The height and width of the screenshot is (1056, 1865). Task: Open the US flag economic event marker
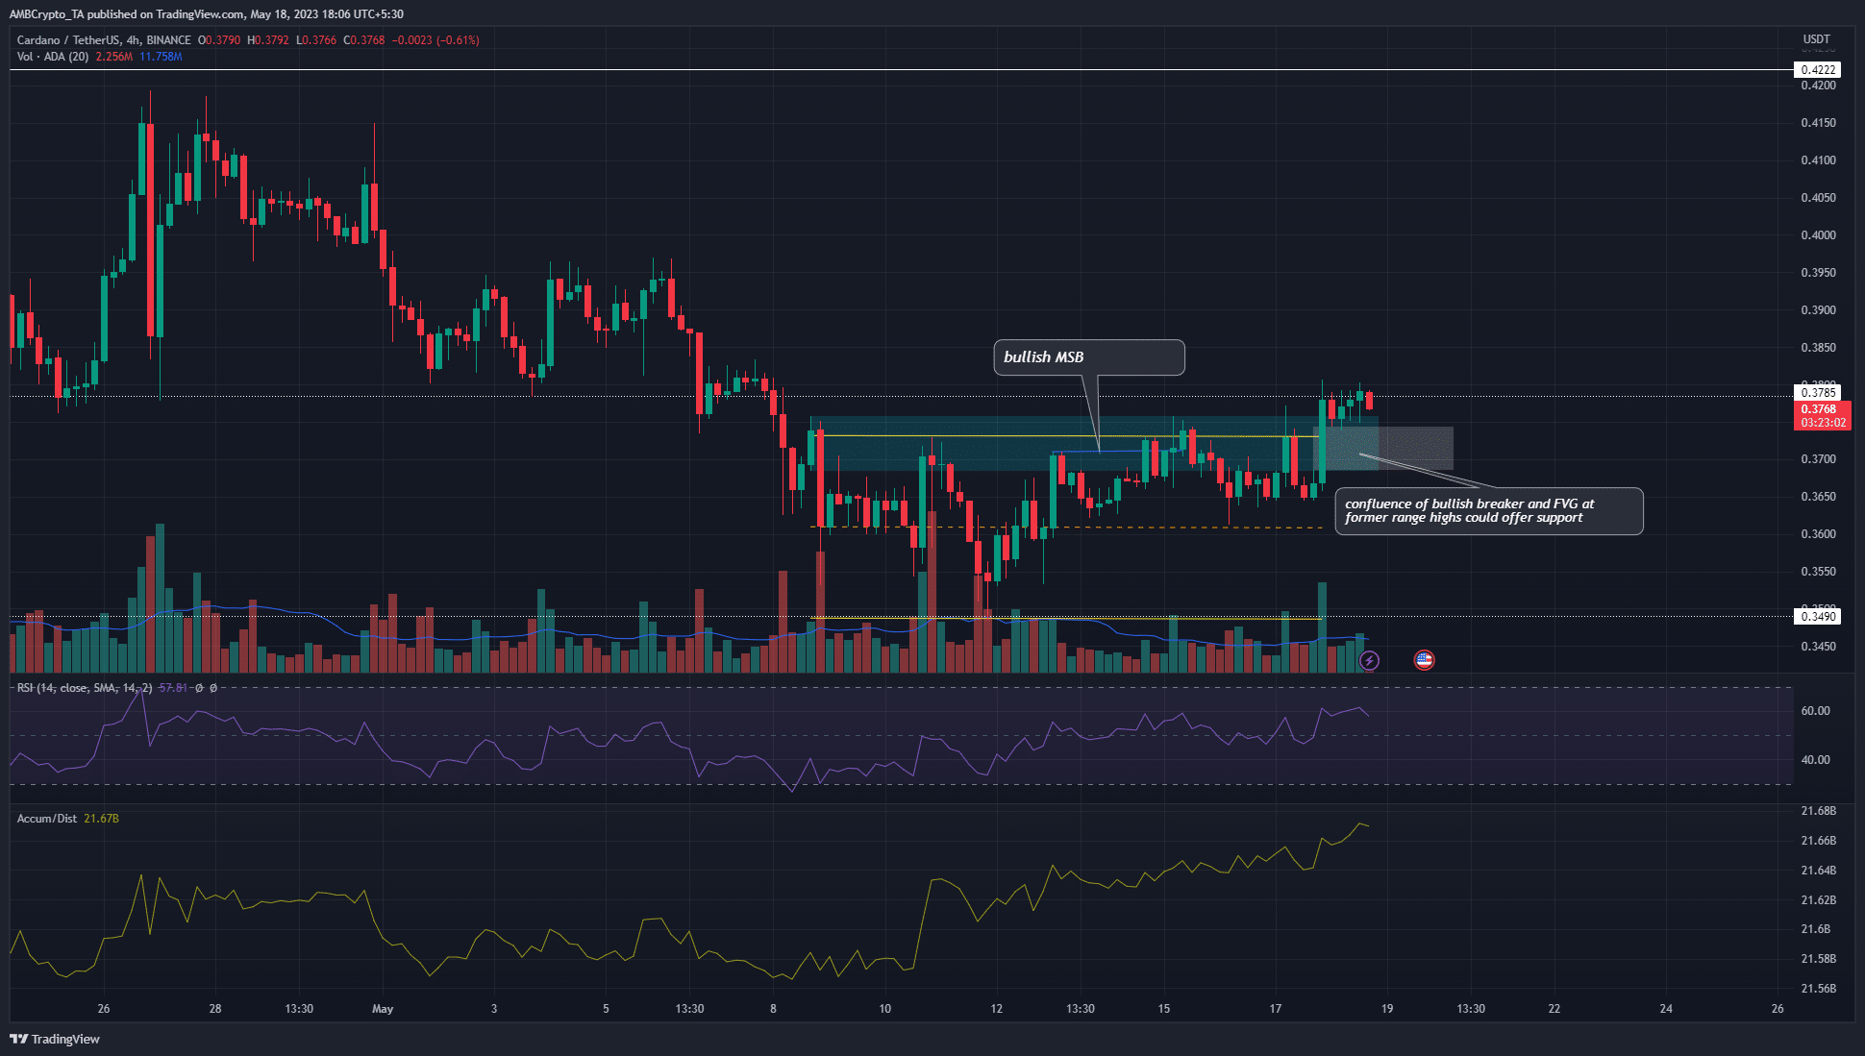pos(1424,660)
